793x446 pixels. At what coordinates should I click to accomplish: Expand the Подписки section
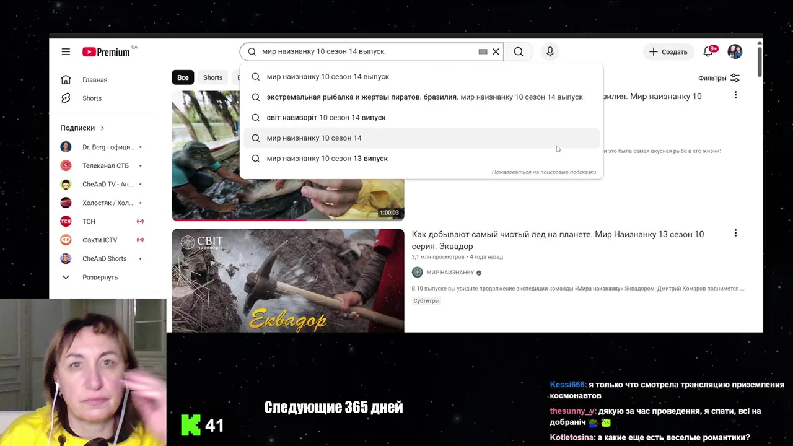(x=82, y=128)
